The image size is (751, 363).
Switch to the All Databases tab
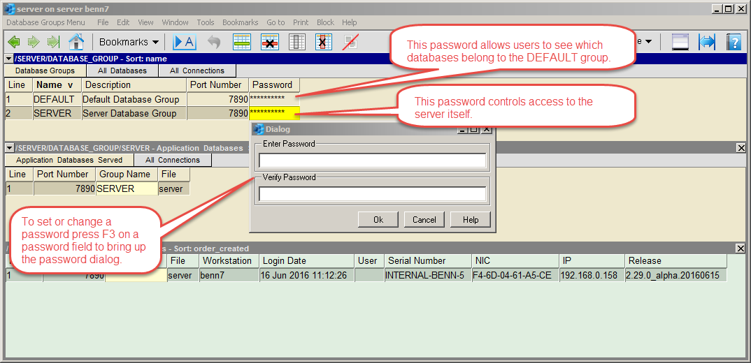tap(122, 71)
